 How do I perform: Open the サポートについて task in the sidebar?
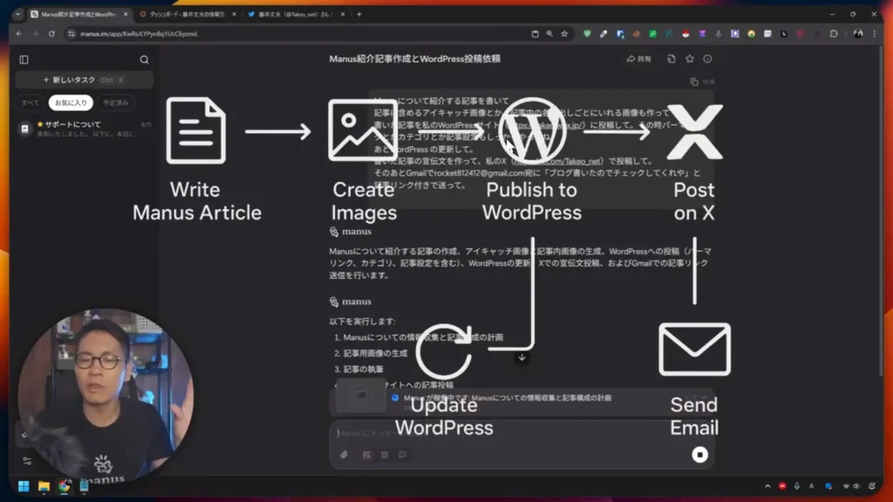click(85, 129)
